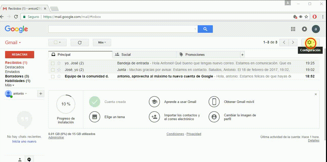Click the browser address bar URL
Image resolution: width=327 pixels, height=162 pixels.
coord(72,17)
